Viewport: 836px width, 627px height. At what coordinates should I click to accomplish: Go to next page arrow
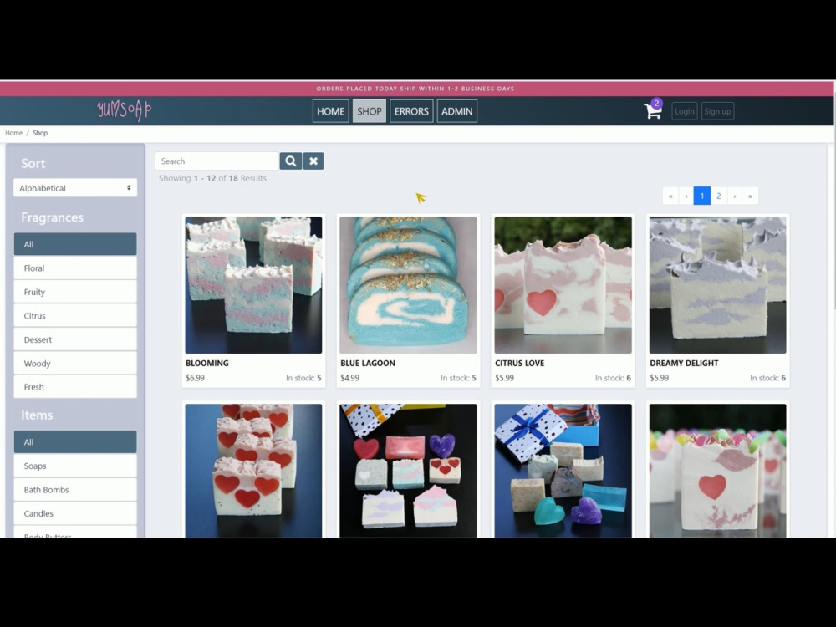coord(734,196)
